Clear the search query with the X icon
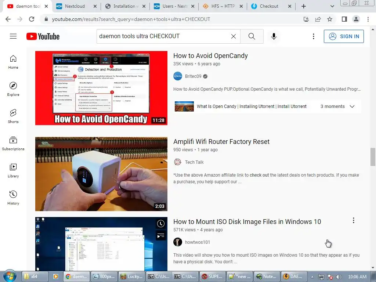The width and height of the screenshot is (376, 282). tap(233, 36)
